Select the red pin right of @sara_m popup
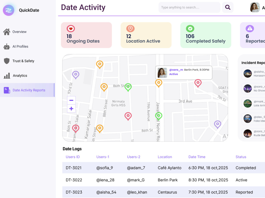265x198 pixels. click(x=198, y=83)
